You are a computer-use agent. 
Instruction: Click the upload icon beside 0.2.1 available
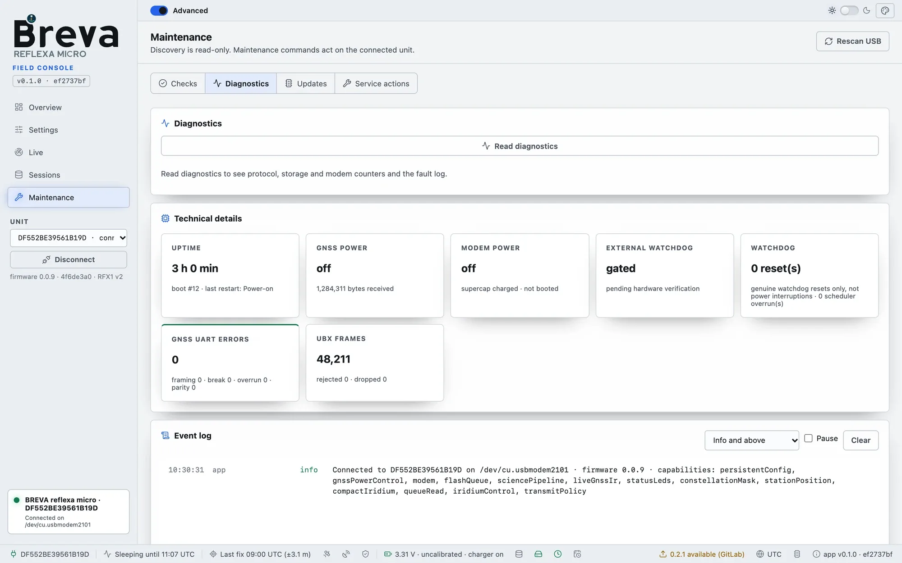(663, 554)
